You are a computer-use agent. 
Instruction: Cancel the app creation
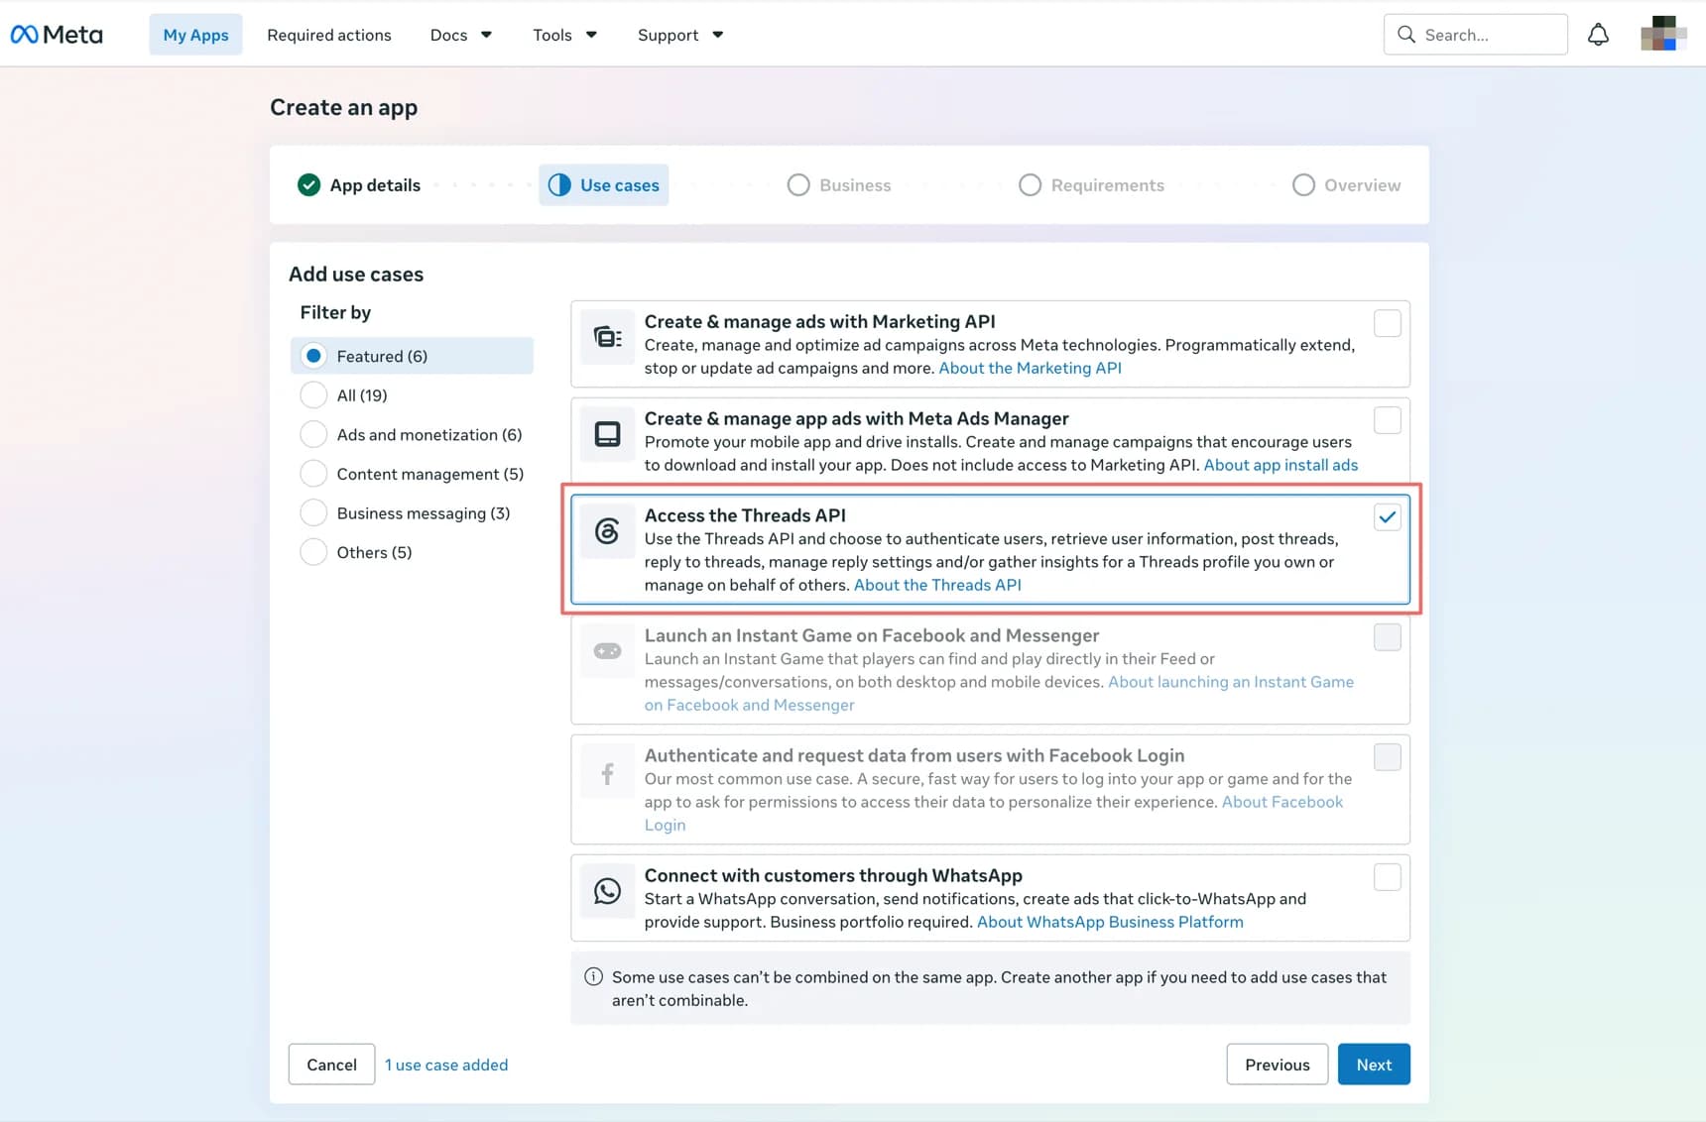pos(331,1065)
